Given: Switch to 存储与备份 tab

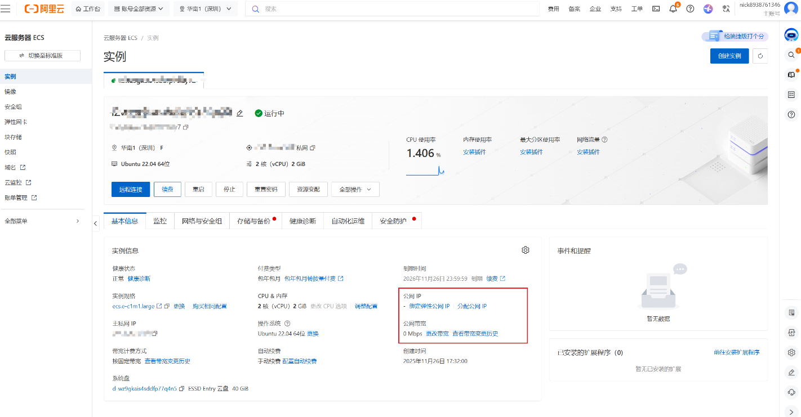Looking at the screenshot, I should click(x=255, y=221).
